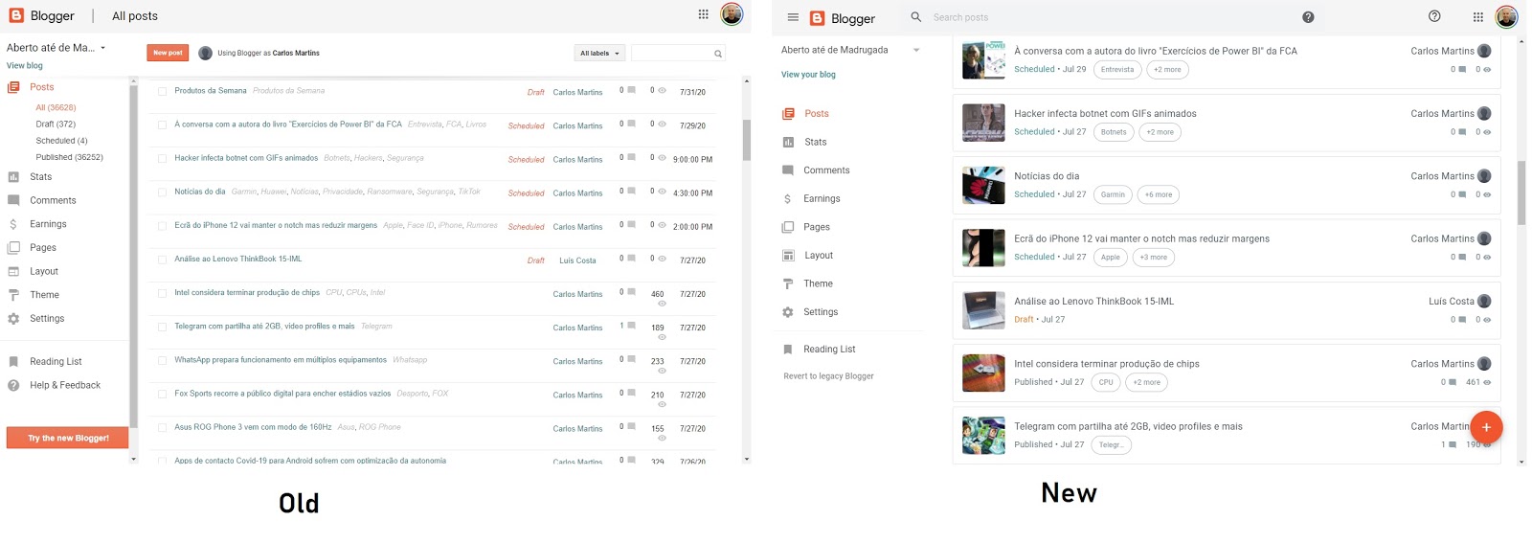Click View blog link in old Blogger
1532x543 pixels.
25,66
